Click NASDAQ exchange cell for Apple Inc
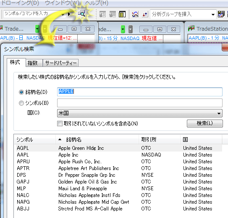The height and width of the screenshot is (218, 228). point(151,155)
